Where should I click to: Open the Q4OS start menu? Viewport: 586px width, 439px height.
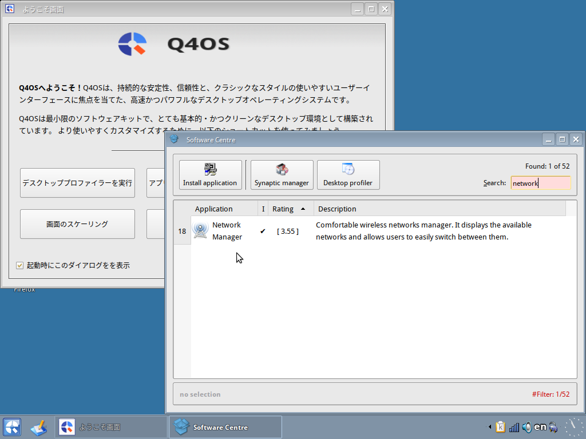[11, 427]
